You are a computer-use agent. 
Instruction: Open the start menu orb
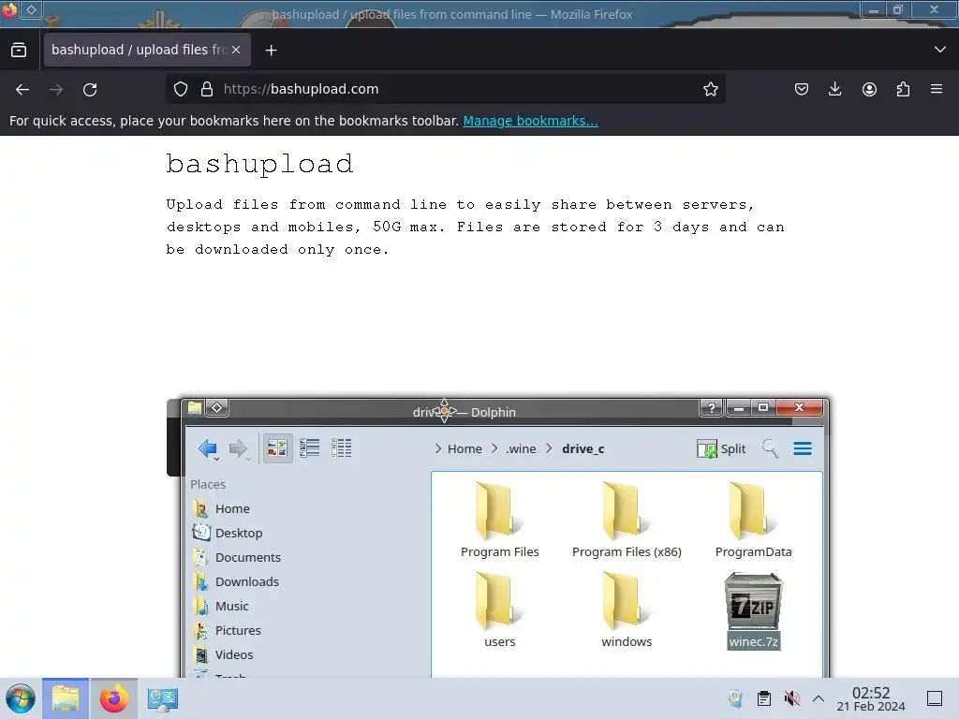click(21, 698)
